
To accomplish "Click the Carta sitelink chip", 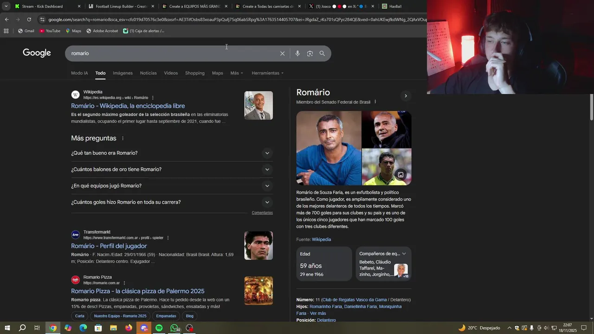I will 80,316.
